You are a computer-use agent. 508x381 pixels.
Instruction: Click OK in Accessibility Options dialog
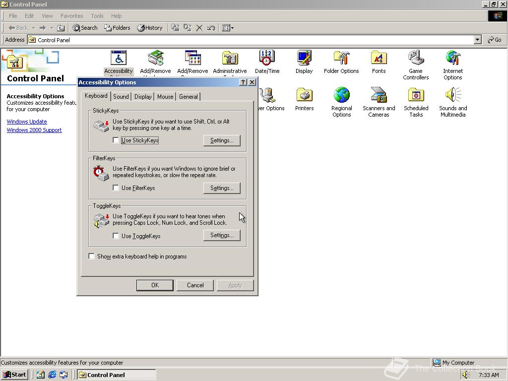[x=155, y=285]
